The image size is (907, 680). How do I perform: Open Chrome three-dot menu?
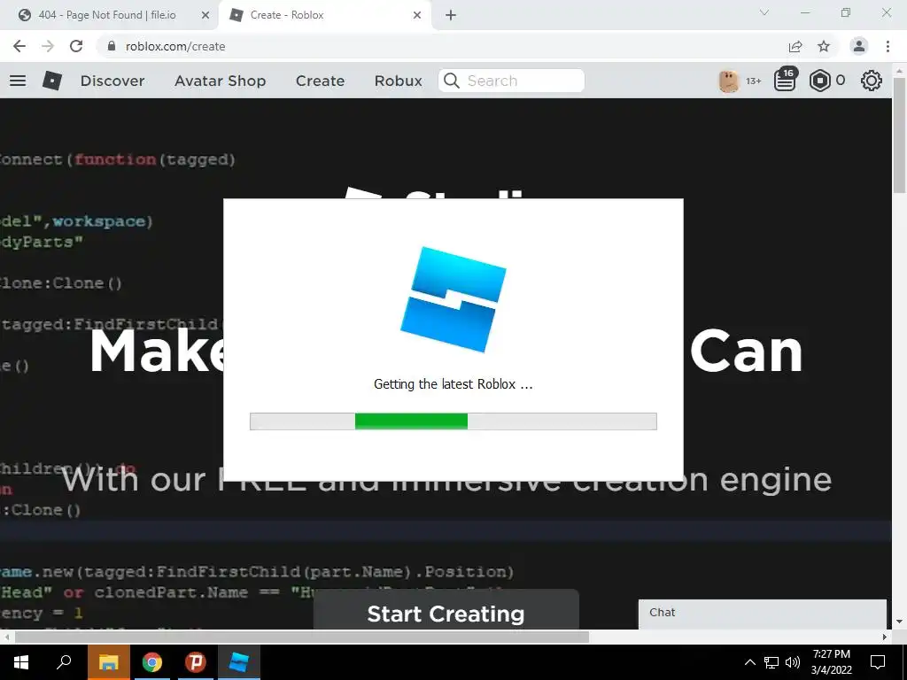click(x=888, y=46)
